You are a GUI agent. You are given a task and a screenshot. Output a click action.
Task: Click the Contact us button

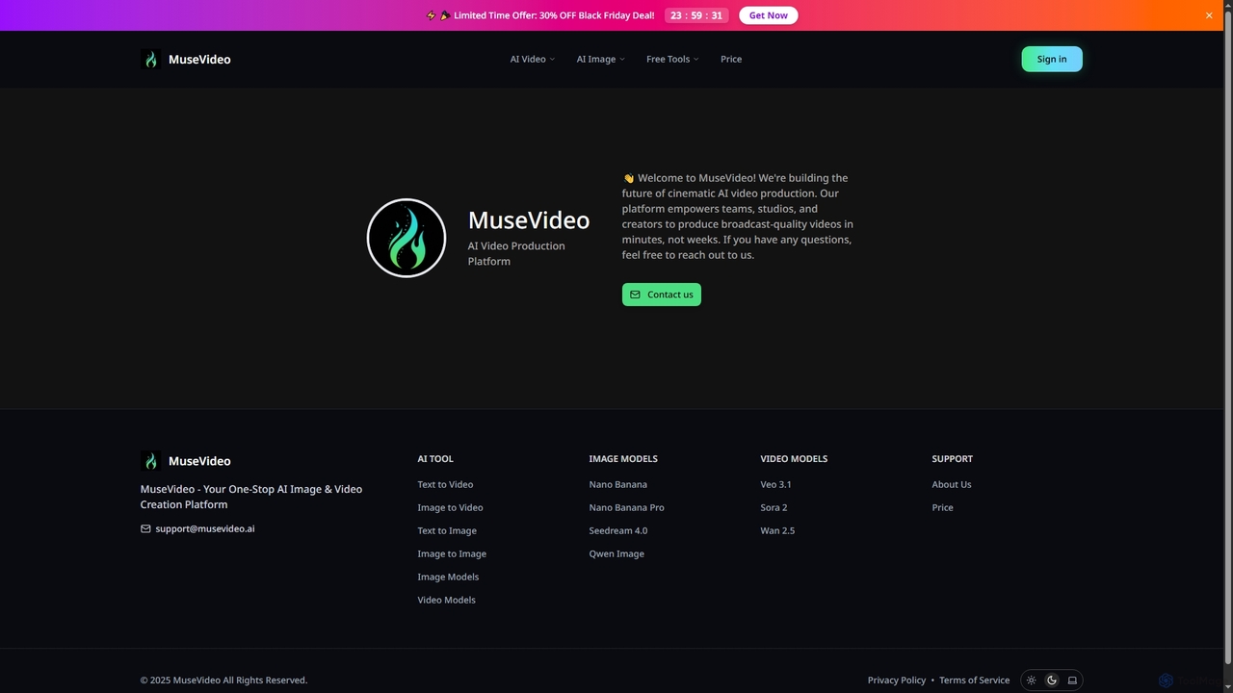pyautogui.click(x=662, y=295)
